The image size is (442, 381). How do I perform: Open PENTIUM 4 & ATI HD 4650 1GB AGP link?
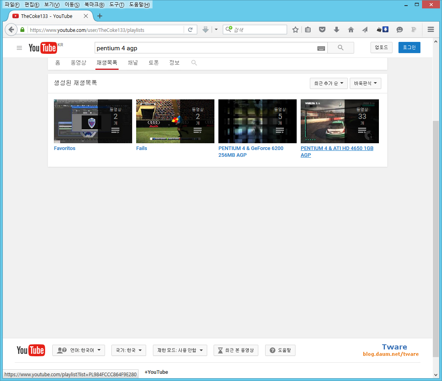point(337,152)
